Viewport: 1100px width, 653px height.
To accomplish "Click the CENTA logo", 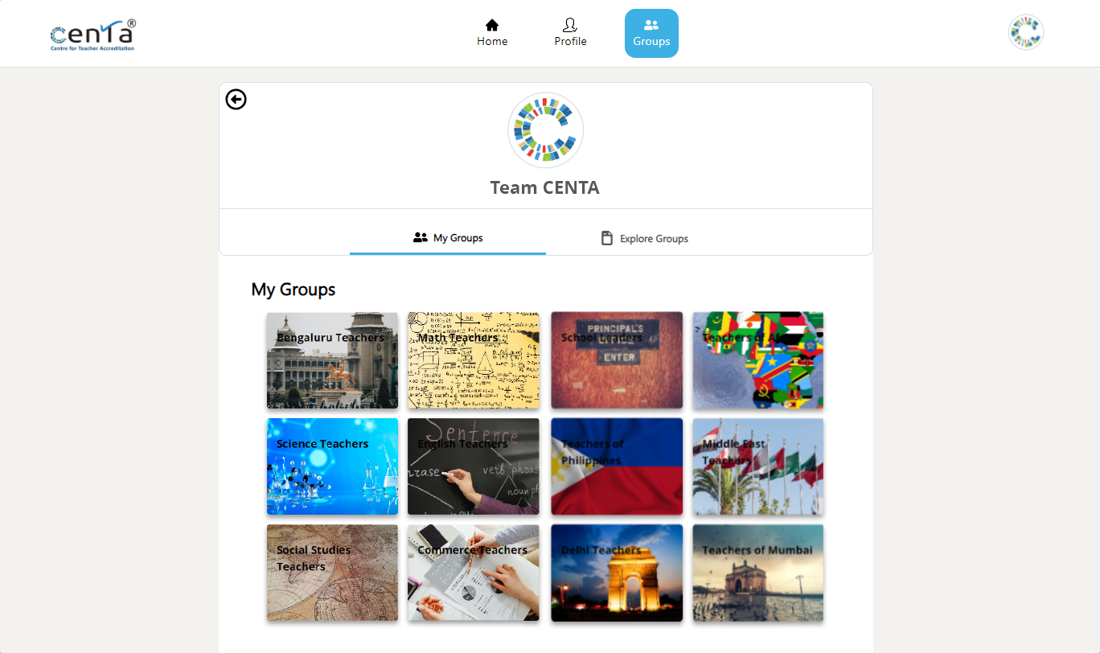I will click(x=93, y=35).
